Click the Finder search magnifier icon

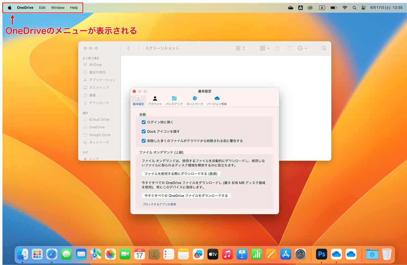point(324,48)
